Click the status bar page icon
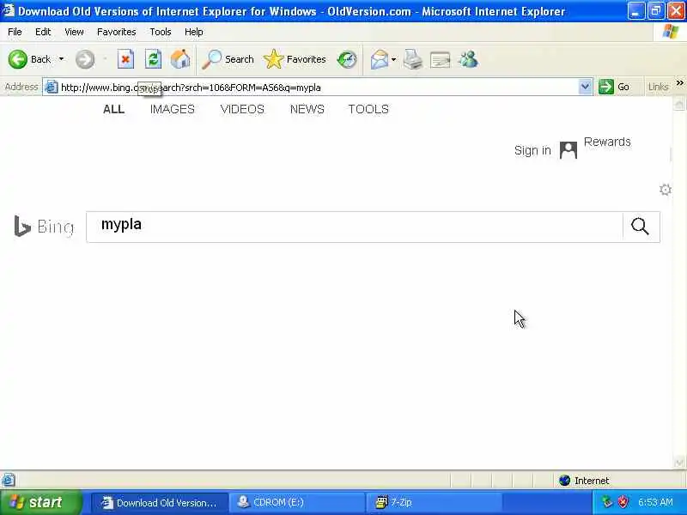This screenshot has height=515, width=687. 9,480
